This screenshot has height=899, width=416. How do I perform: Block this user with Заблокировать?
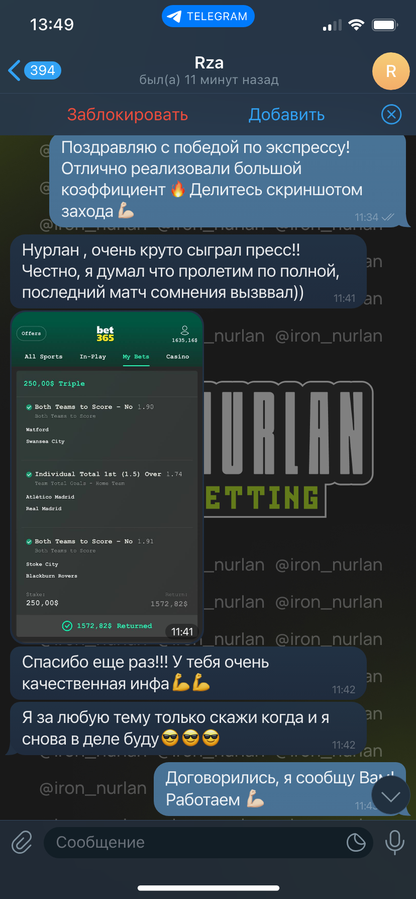coord(128,115)
